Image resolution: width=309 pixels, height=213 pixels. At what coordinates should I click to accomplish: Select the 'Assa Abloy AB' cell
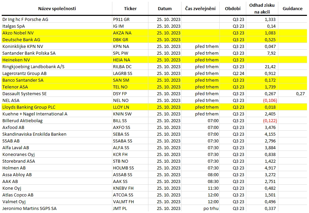[x=57, y=175]
